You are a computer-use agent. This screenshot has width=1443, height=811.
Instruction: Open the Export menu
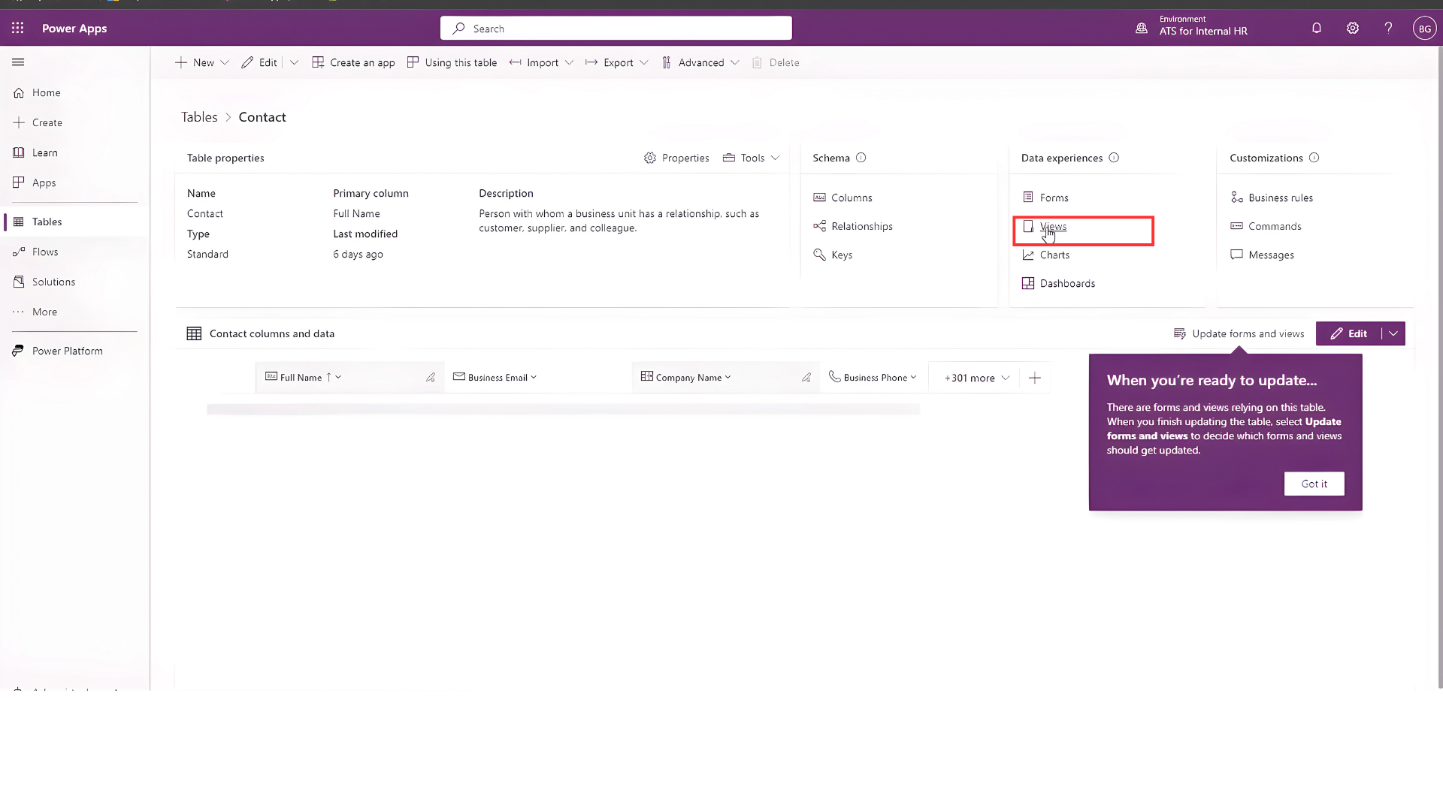click(616, 62)
